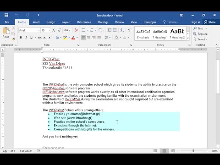Click the Sort A-Z icon
The height and width of the screenshot is (165, 220).
[x=122, y=30]
